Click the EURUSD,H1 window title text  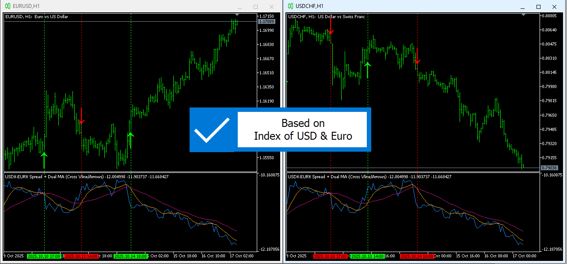point(26,6)
